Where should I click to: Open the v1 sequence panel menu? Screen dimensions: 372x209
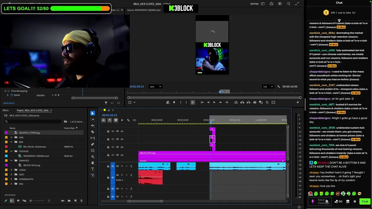(x=113, y=110)
